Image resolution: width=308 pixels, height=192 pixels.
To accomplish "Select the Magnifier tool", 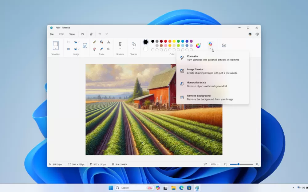I will click(108, 49).
